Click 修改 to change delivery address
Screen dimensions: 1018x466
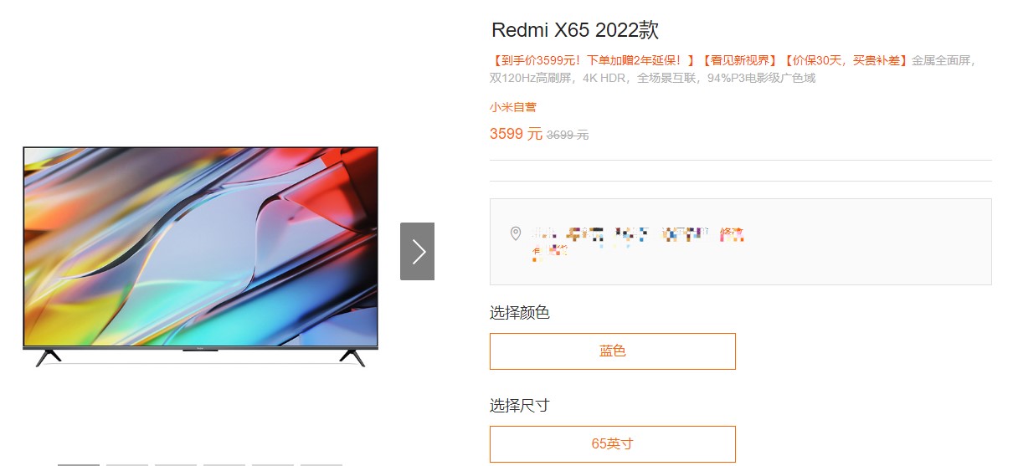point(732,234)
